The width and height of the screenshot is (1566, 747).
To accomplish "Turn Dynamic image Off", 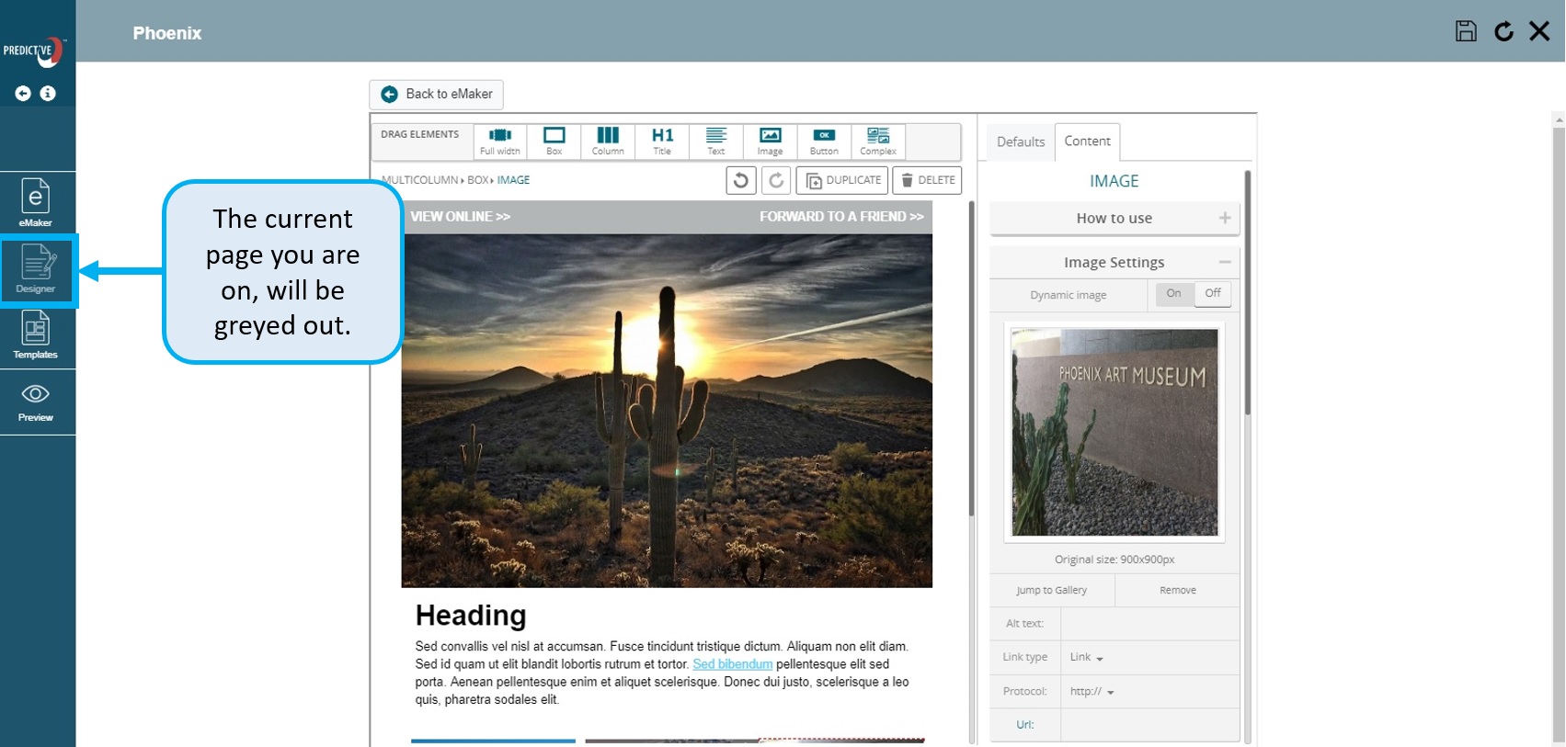I will (1213, 294).
